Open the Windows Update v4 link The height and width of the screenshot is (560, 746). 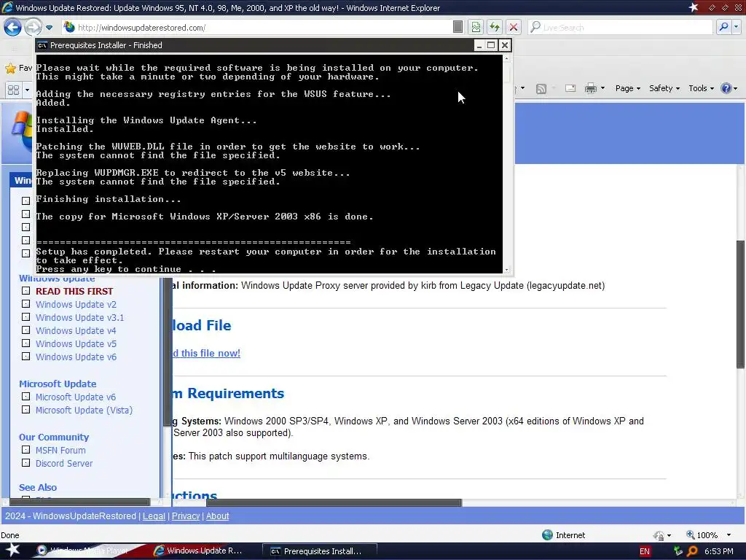click(76, 330)
